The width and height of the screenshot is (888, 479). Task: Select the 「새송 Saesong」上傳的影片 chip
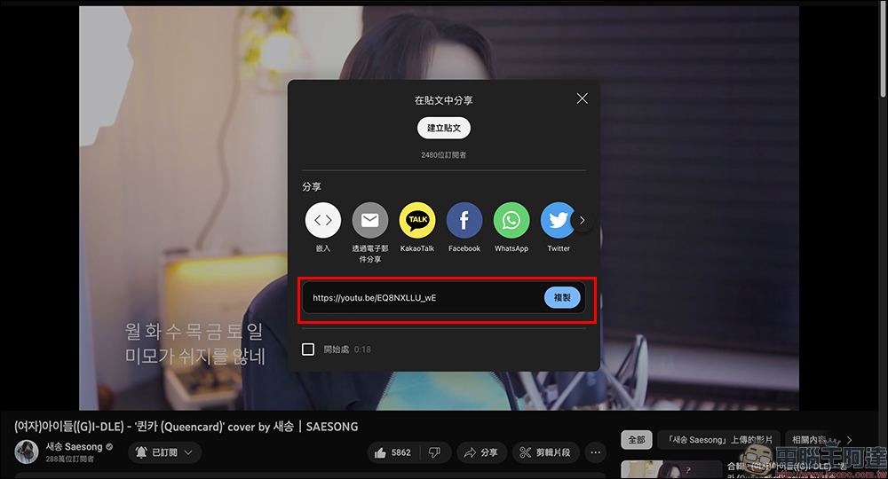click(x=719, y=439)
